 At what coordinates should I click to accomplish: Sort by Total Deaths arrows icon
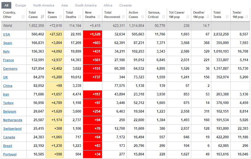[80, 17]
